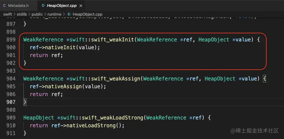The width and height of the screenshot is (284, 139).
Task: Click the closing brace on line 907
Action: click(25, 102)
